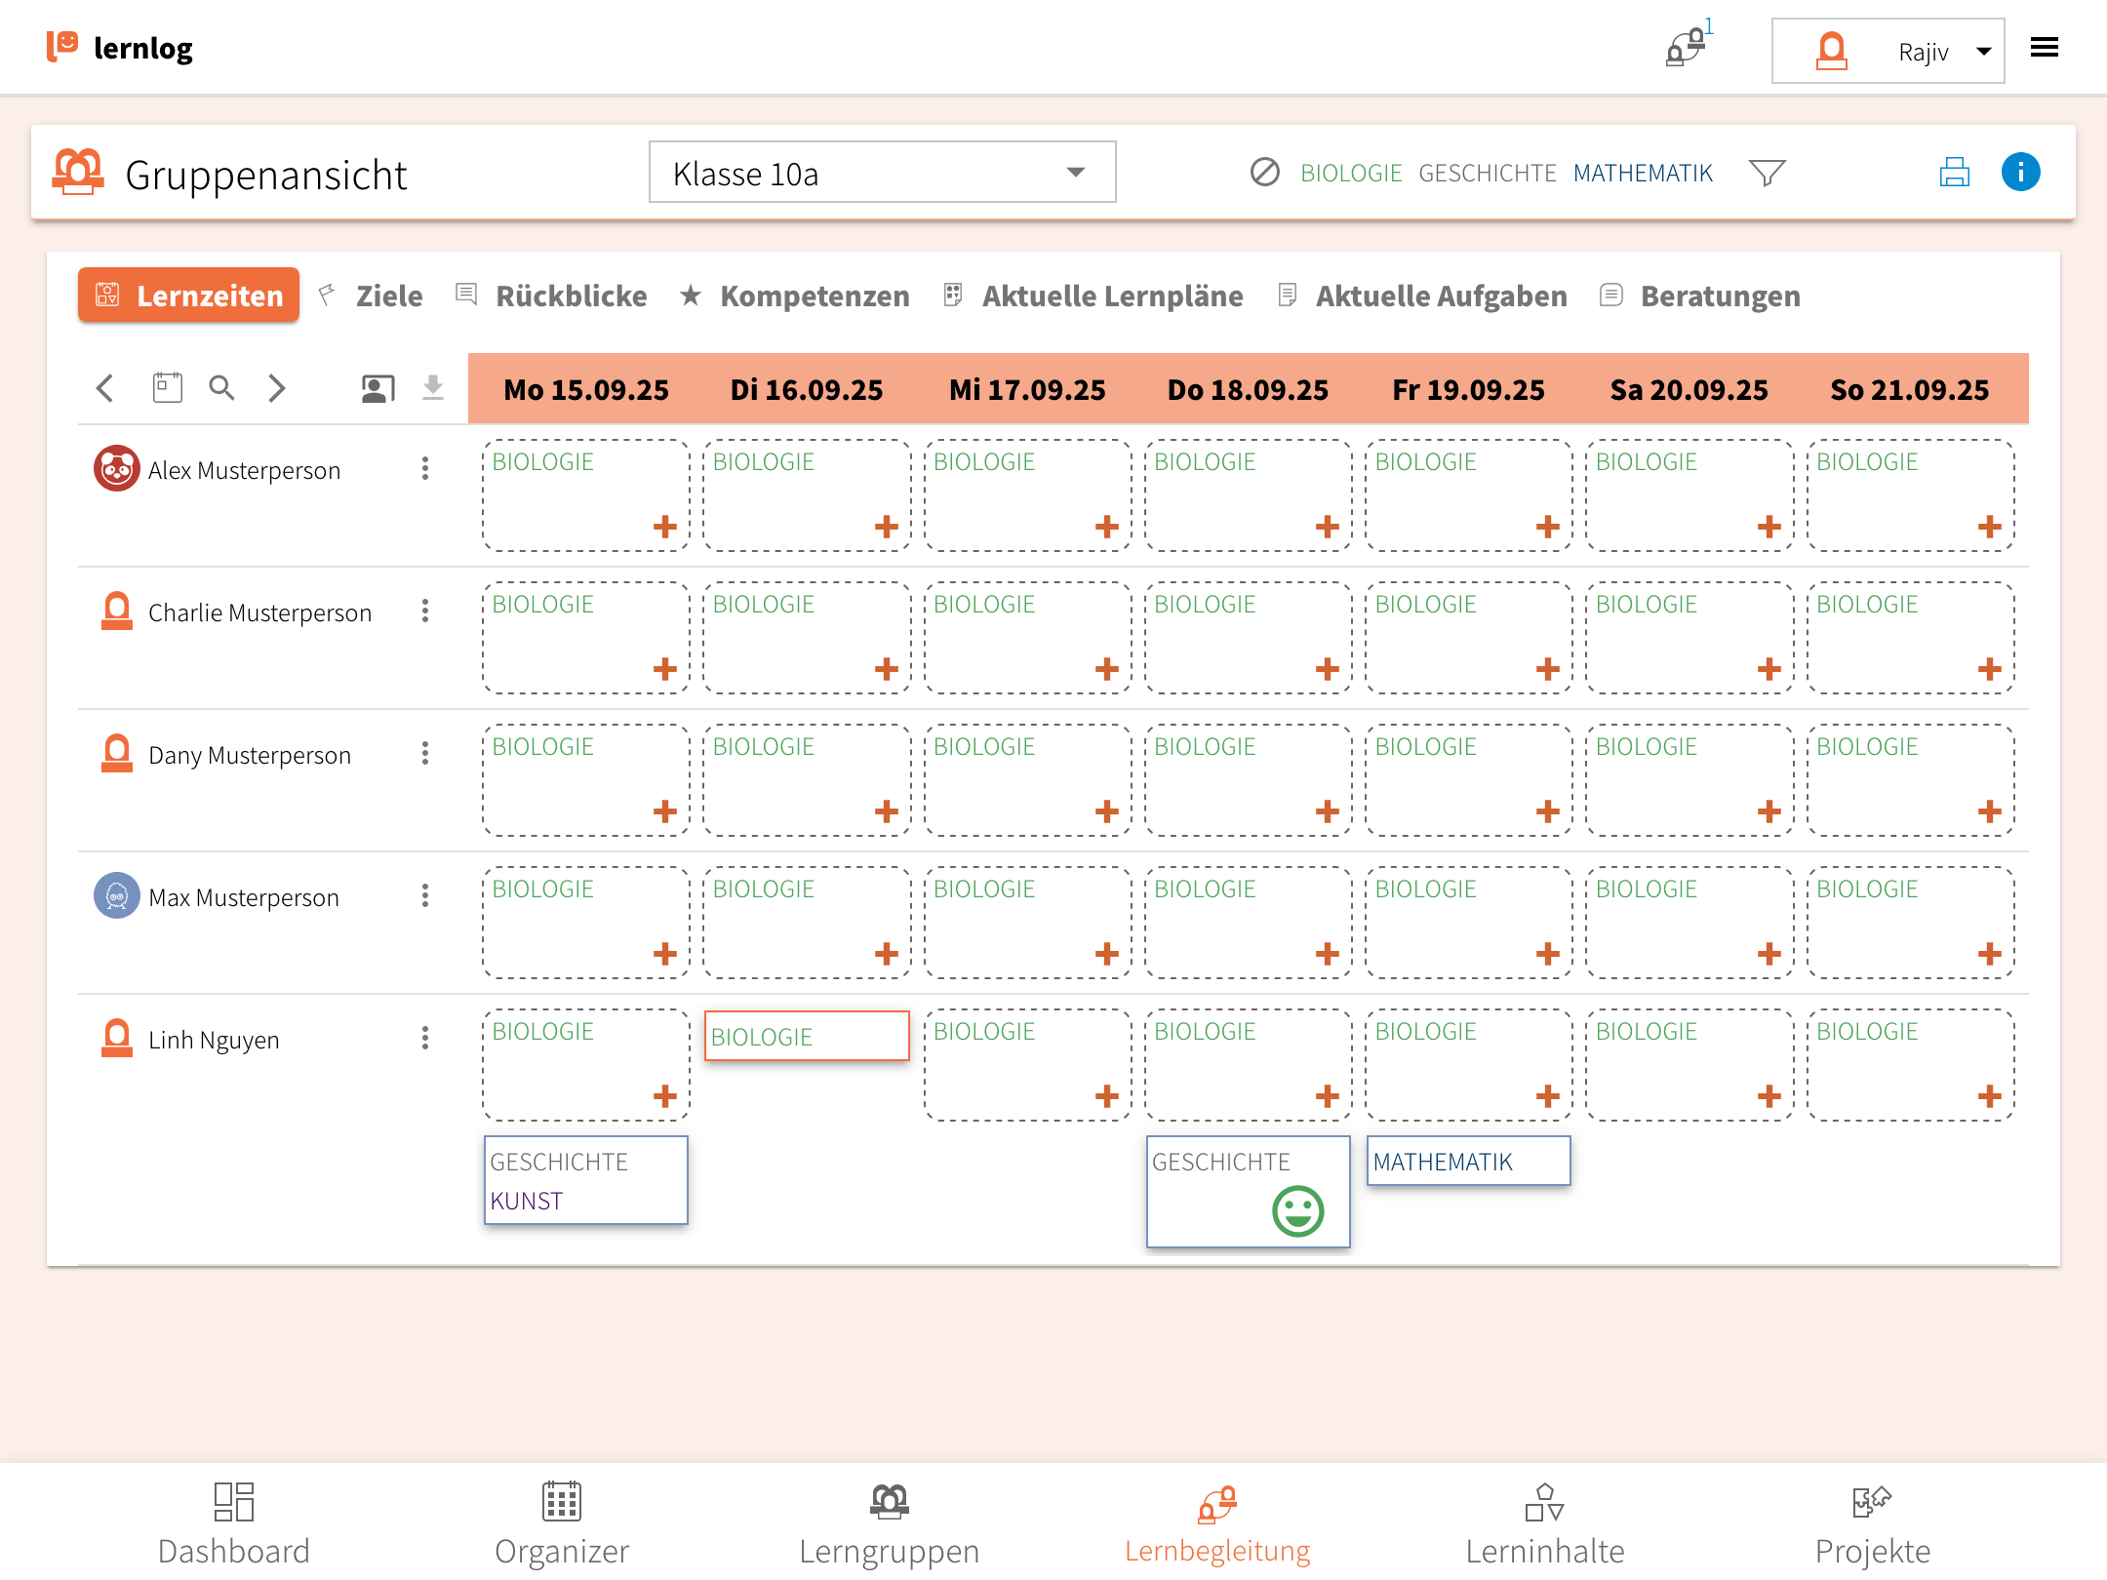This screenshot has height=1580, width=2107.
Task: Print the group view
Action: click(x=1954, y=173)
